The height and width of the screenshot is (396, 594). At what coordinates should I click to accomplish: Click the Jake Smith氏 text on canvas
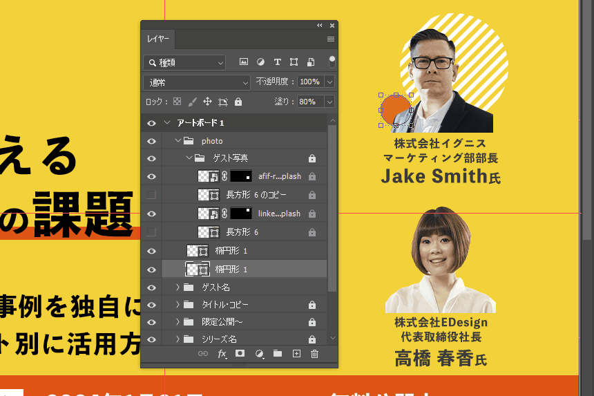coord(441,176)
